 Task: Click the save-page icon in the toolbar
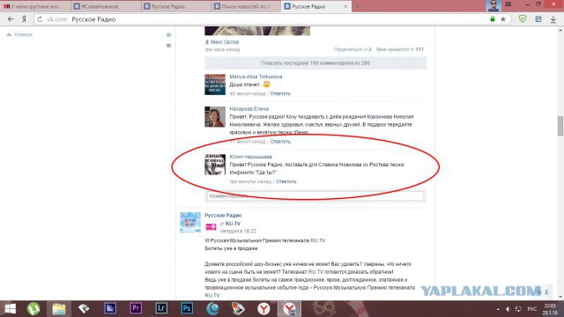538,19
